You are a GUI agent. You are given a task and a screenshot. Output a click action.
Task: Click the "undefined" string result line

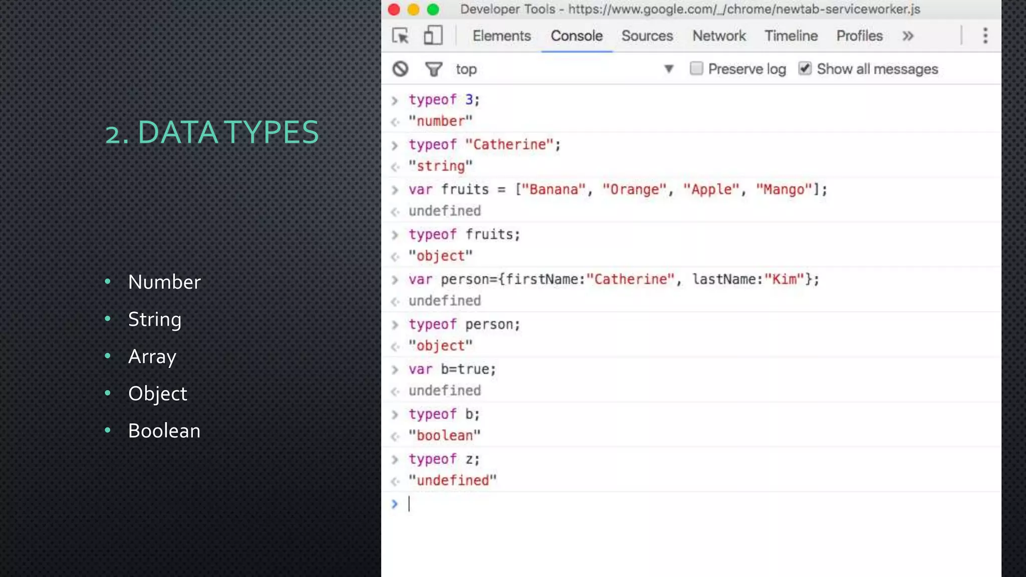(x=452, y=481)
